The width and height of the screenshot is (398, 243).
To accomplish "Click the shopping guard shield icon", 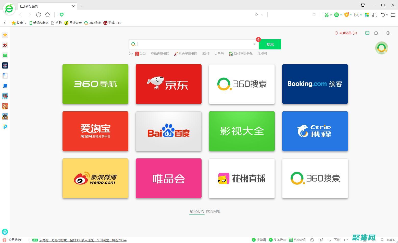I will point(347,15).
